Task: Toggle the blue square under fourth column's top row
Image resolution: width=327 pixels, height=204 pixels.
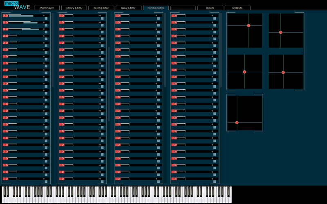Action: click(215, 18)
